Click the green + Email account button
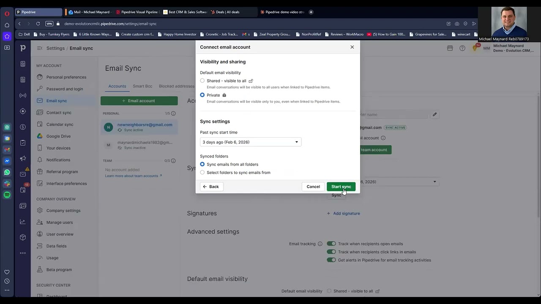 click(x=139, y=101)
